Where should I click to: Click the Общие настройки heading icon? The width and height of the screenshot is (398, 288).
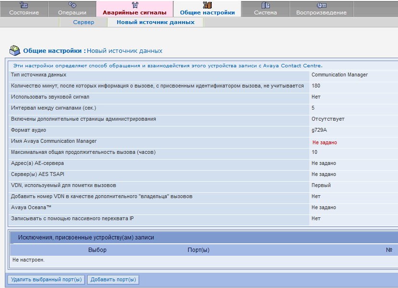coord(15,50)
